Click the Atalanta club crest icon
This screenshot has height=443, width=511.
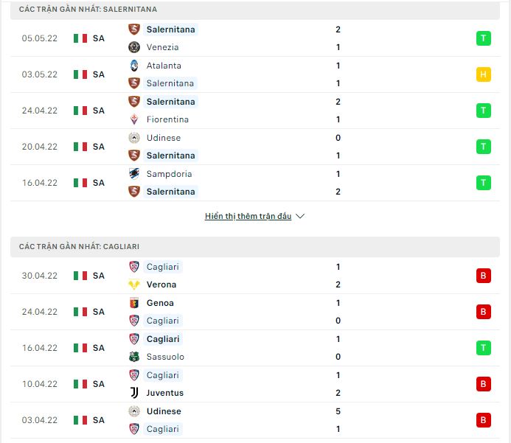coord(134,66)
